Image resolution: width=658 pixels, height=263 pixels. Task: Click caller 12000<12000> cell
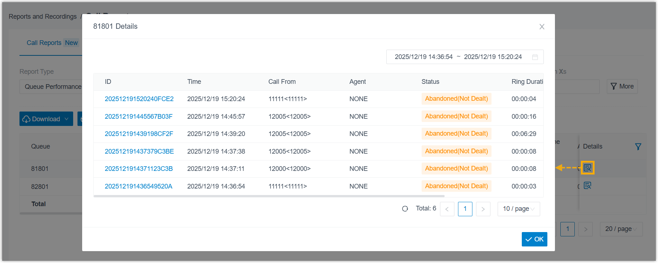(x=289, y=169)
